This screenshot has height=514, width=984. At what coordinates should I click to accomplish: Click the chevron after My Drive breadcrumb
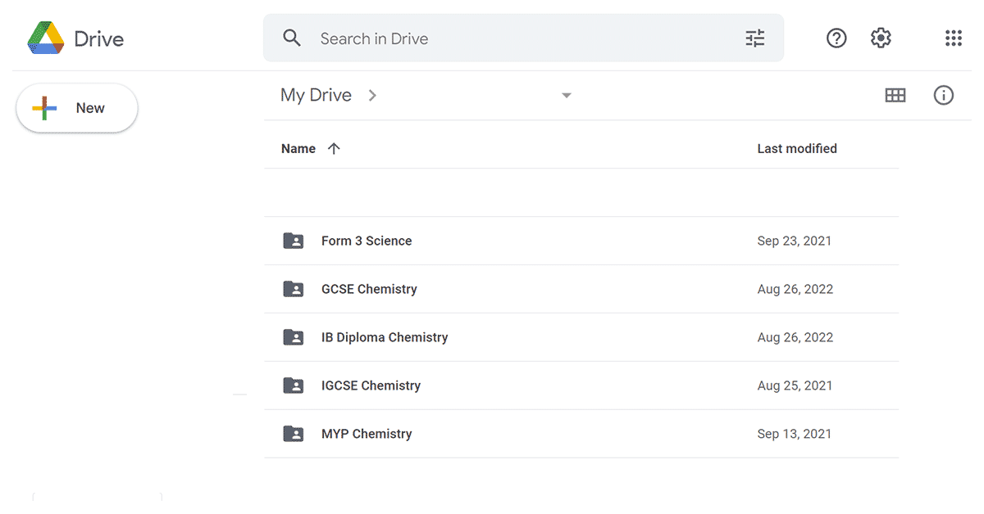(372, 95)
